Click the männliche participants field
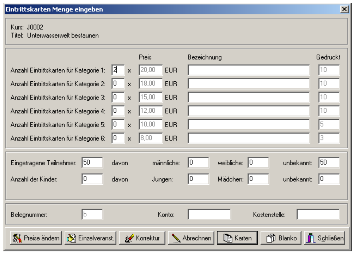The width and height of the screenshot is (354, 254). click(x=199, y=163)
